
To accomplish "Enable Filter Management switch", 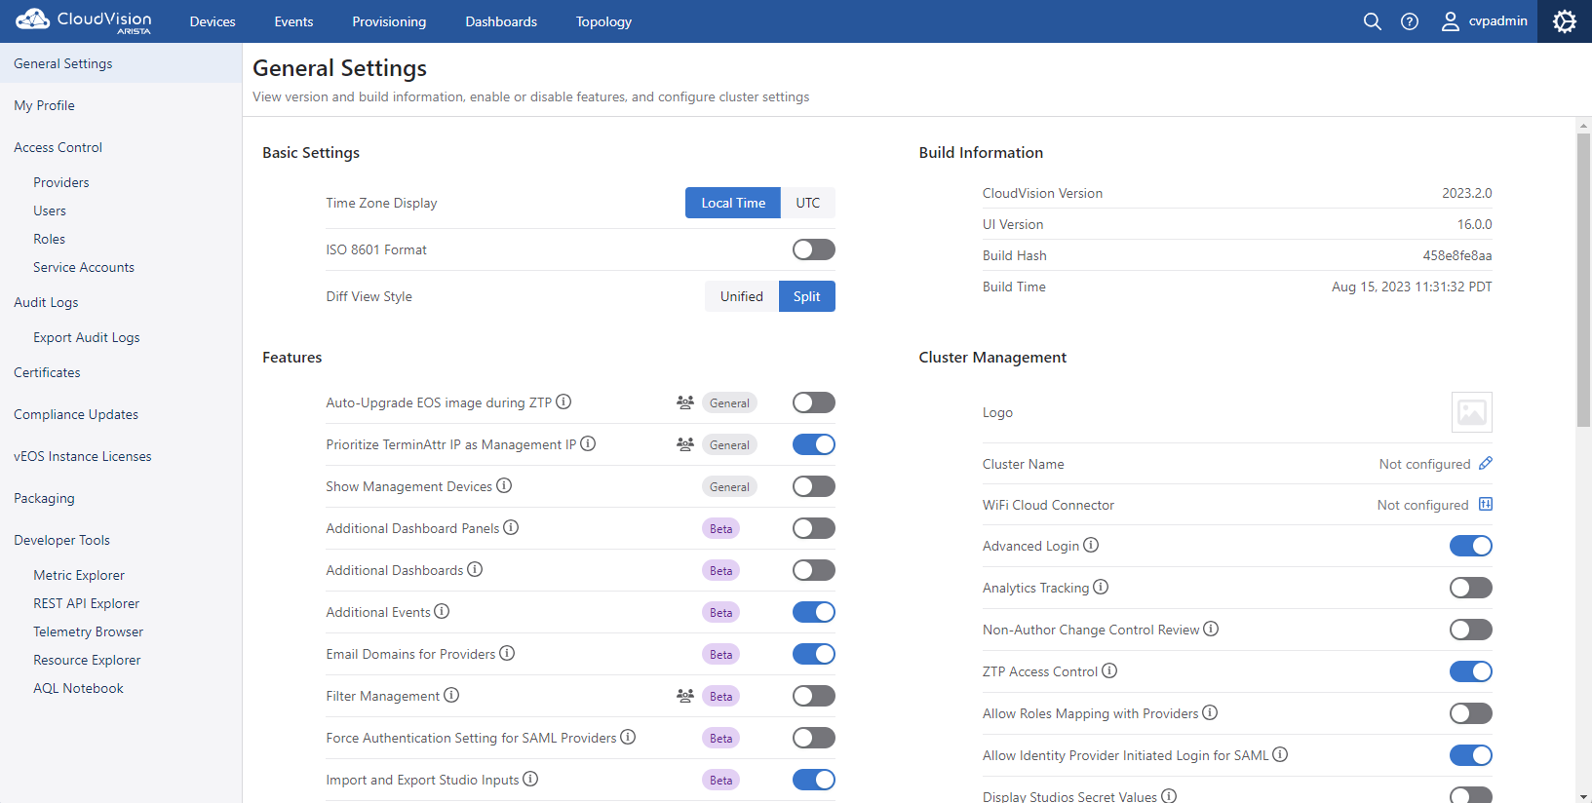I will (814, 696).
